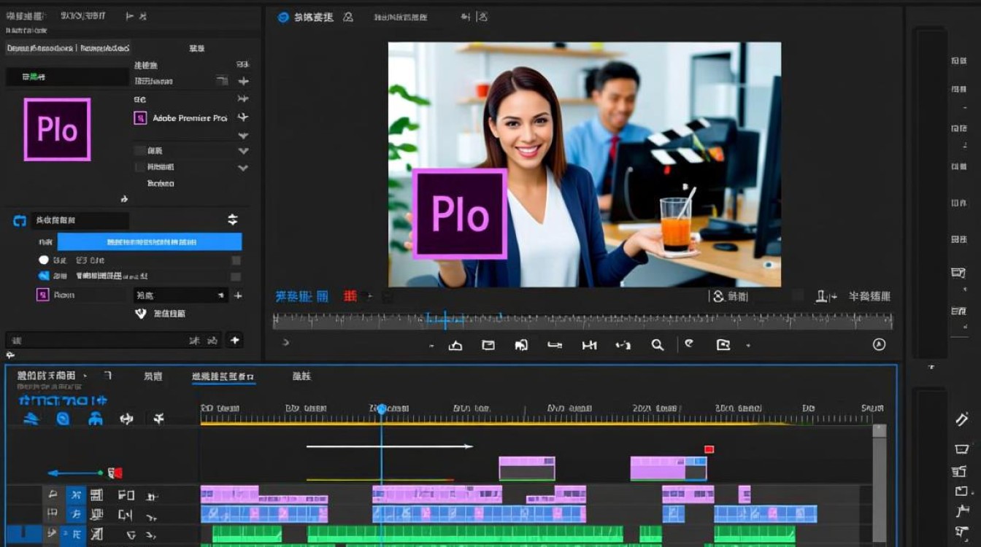
Task: Select the "Adobe Premiere Pro" item
Action: 190,117
